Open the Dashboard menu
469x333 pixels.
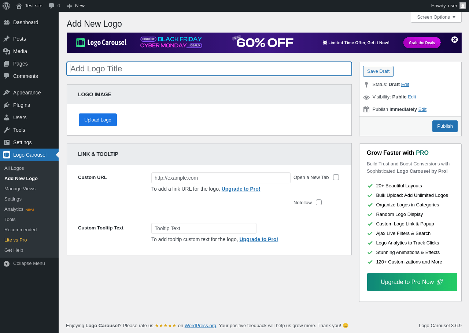click(x=29, y=22)
